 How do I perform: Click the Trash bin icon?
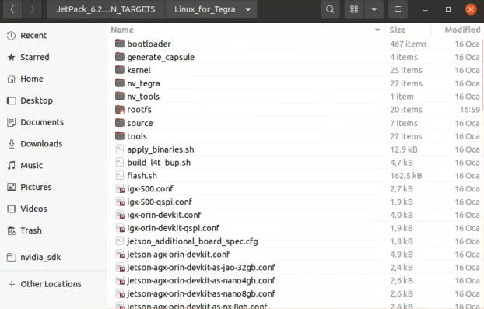point(11,230)
